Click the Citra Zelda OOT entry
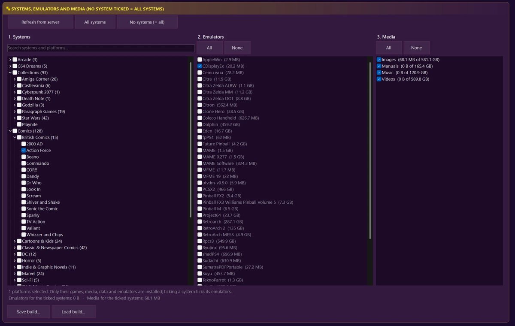This screenshot has width=515, height=326. pyautogui.click(x=225, y=99)
